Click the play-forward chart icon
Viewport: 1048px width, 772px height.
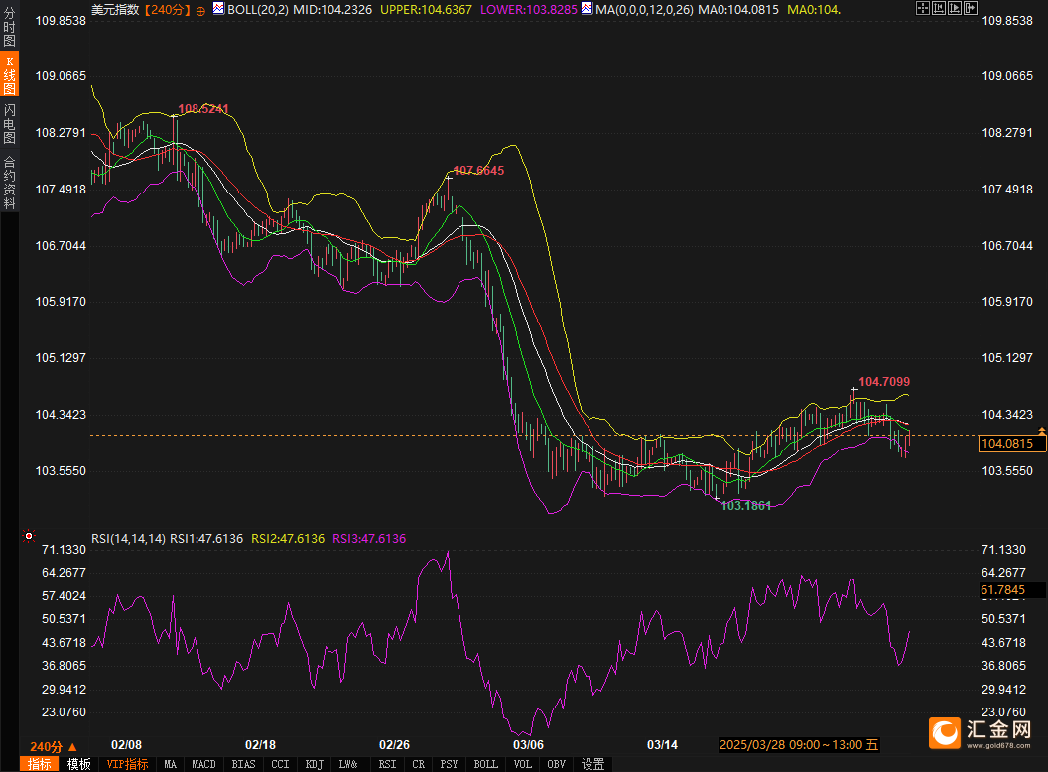pyautogui.click(x=955, y=8)
